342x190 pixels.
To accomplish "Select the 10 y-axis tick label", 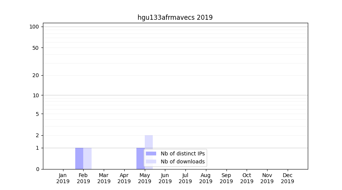I will coord(35,95).
